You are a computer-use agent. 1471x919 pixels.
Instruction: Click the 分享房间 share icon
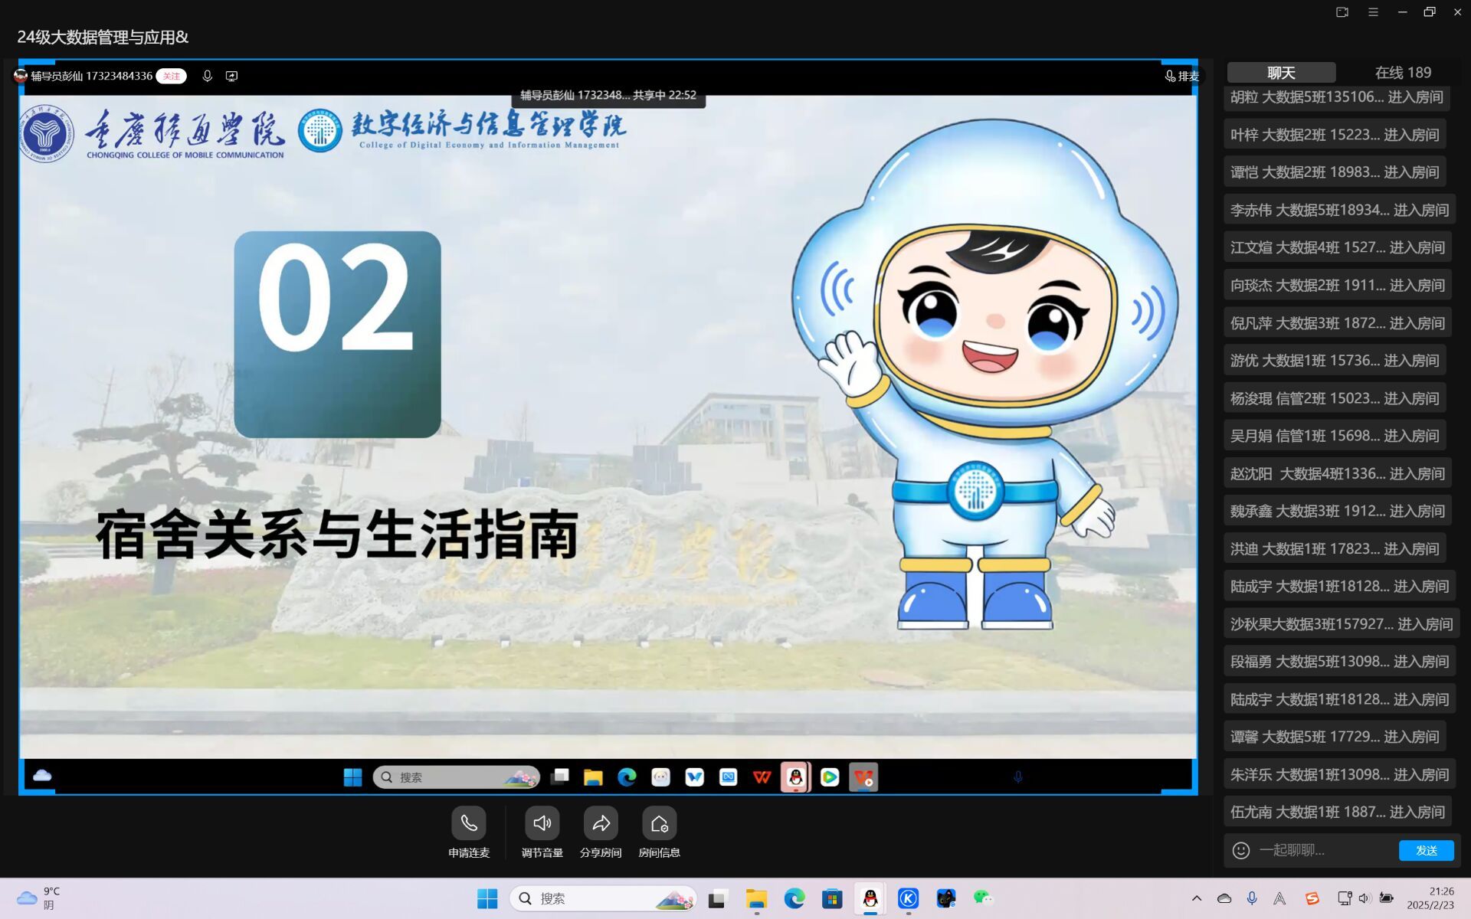601,823
